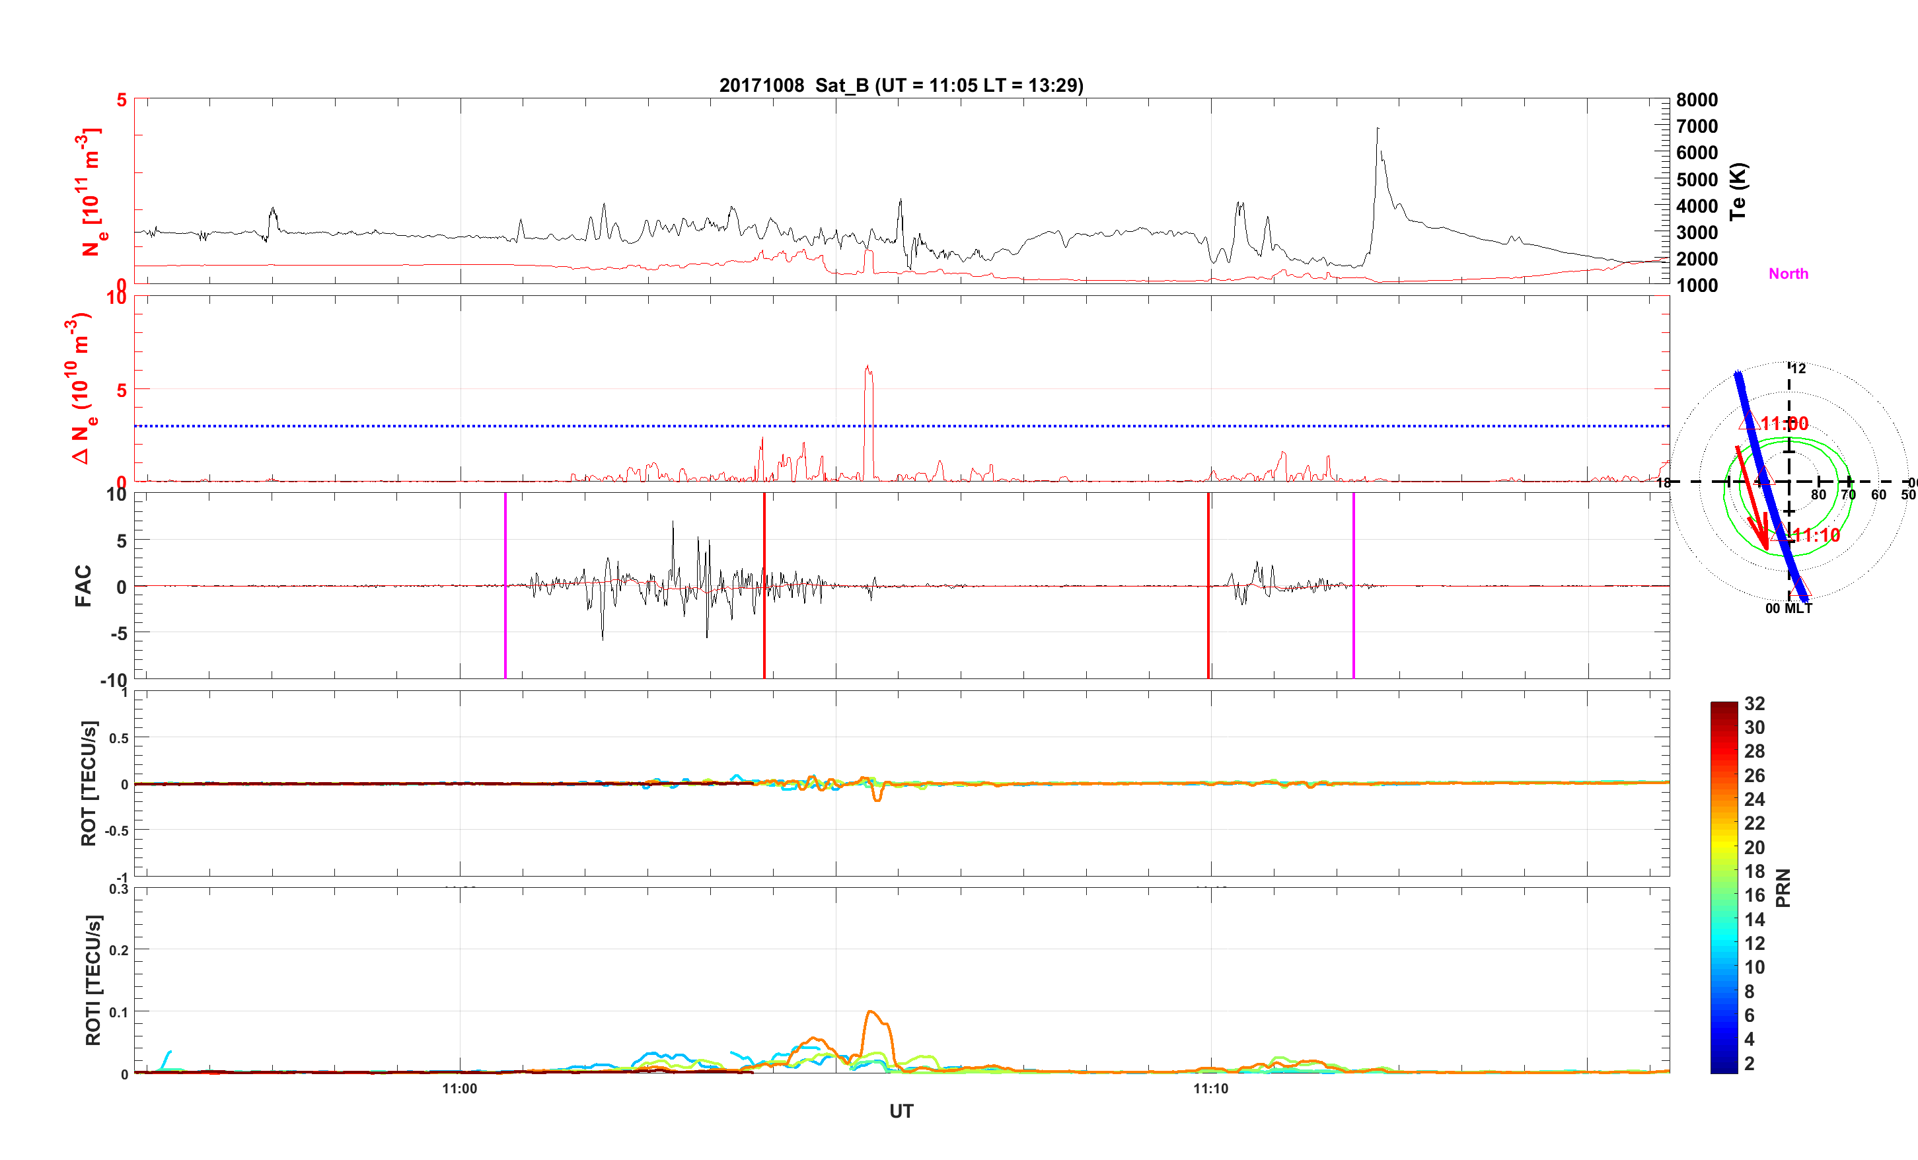The image size is (1918, 1160).
Task: Click the UT x-axis label
Action: 901,1111
